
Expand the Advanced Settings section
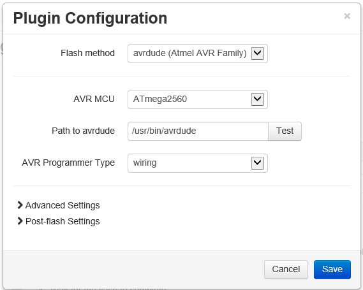tap(59, 205)
